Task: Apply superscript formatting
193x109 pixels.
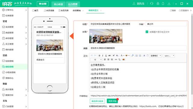Action: coord(114,56)
